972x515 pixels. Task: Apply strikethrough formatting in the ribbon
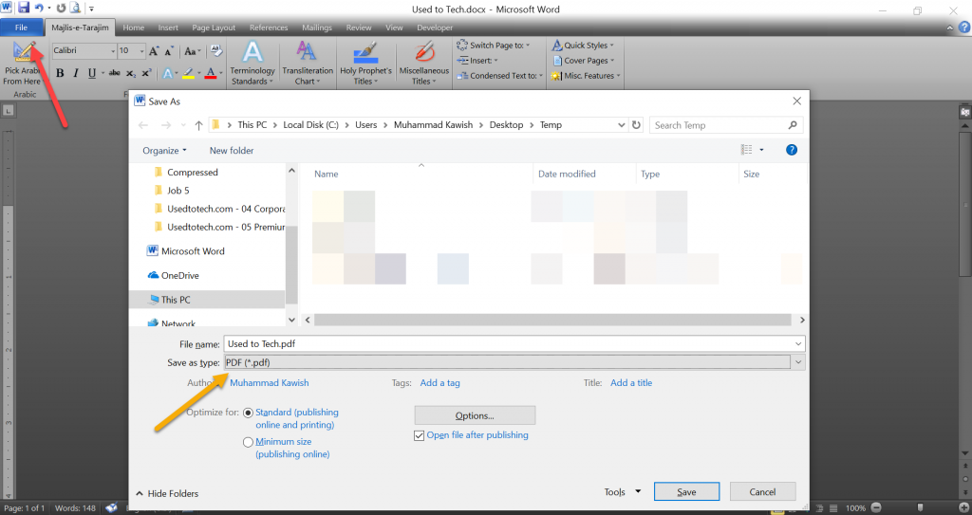tap(115, 73)
